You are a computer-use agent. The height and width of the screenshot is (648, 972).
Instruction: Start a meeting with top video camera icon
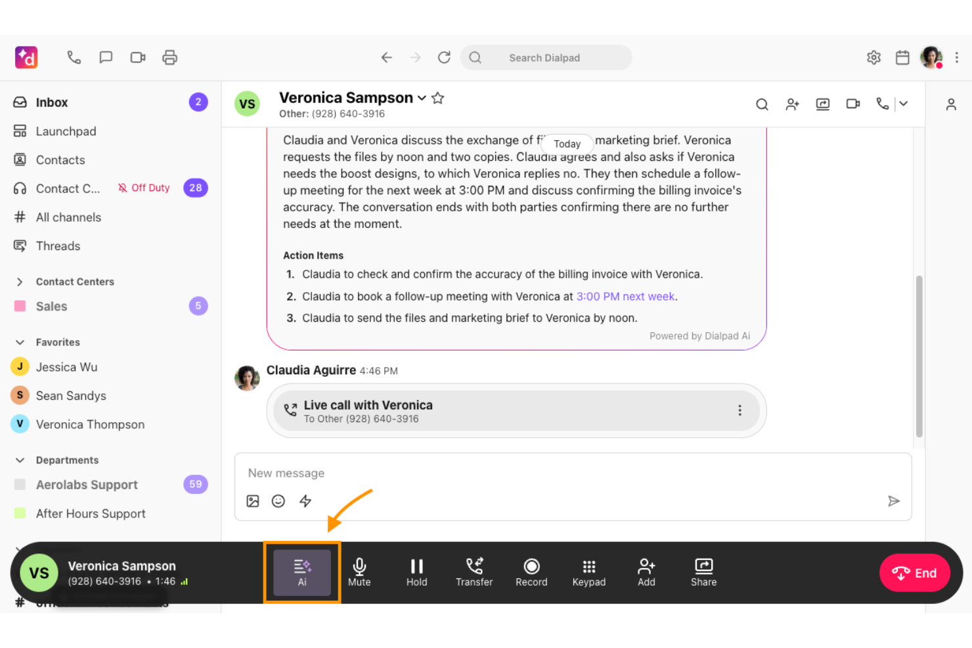pyautogui.click(x=138, y=58)
